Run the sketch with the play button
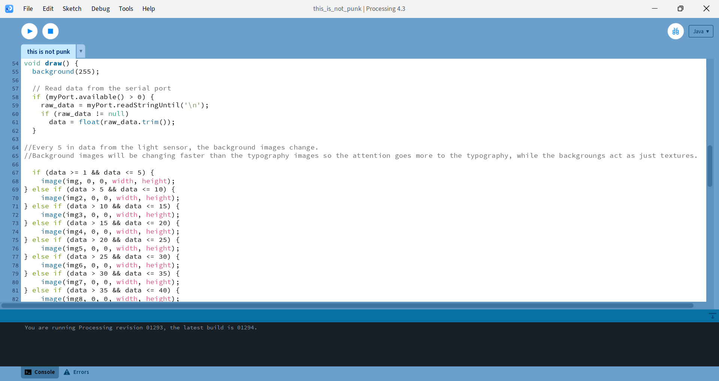Image resolution: width=719 pixels, height=381 pixels. (29, 31)
